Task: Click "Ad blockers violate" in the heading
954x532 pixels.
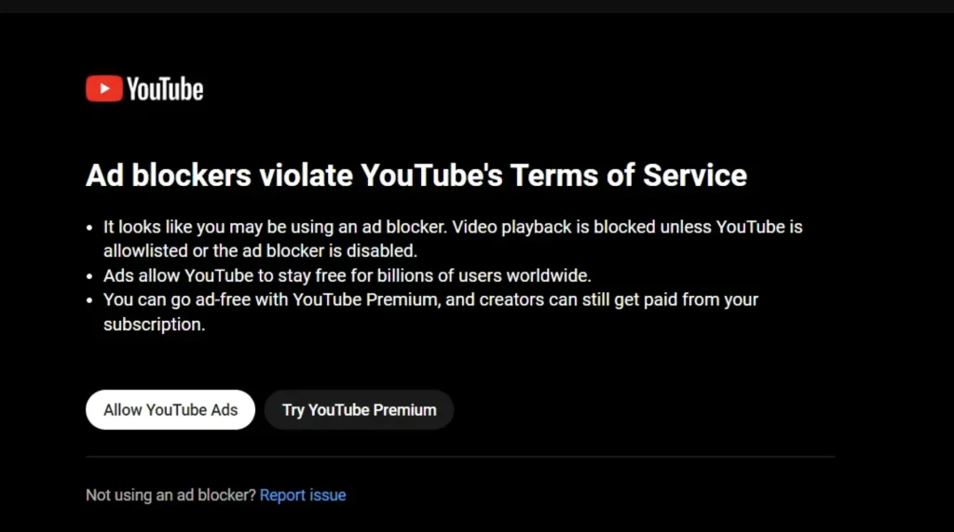Action: point(218,175)
